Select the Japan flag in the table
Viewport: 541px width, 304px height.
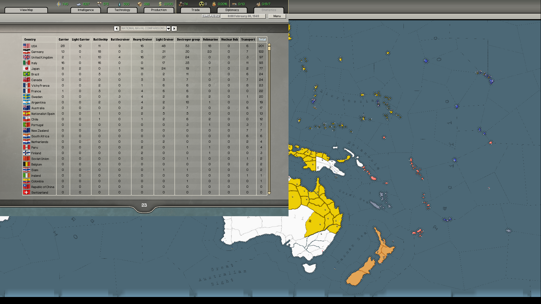click(26, 68)
